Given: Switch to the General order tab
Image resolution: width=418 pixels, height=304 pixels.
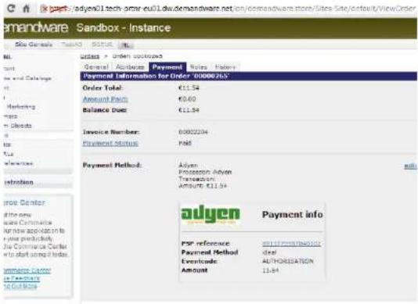Looking at the screenshot, I should pos(96,67).
